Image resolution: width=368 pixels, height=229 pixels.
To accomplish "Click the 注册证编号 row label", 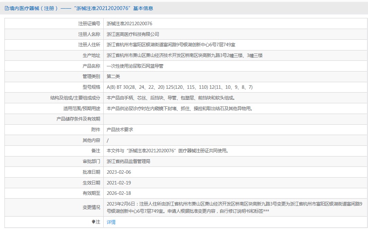I will tap(89, 24).
